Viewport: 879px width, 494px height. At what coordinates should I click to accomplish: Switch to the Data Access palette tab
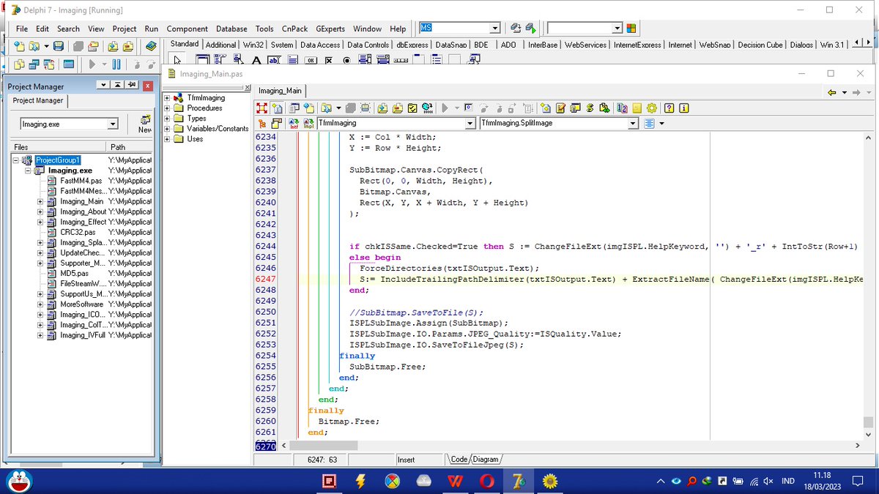319,45
